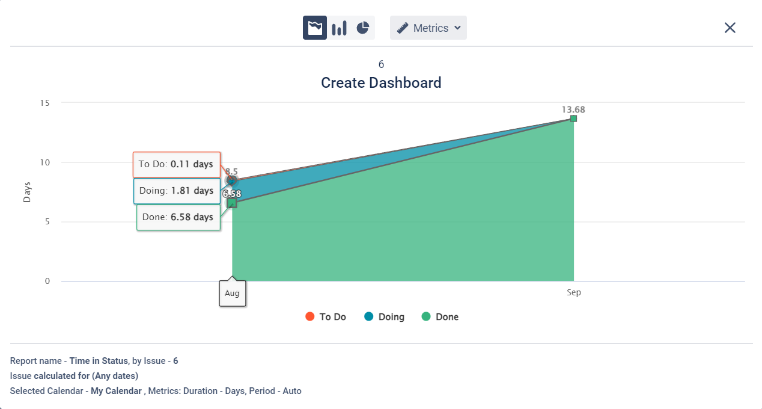The width and height of the screenshot is (762, 409).
Task: Click the 8.5 To Do data marker
Action: (x=231, y=180)
